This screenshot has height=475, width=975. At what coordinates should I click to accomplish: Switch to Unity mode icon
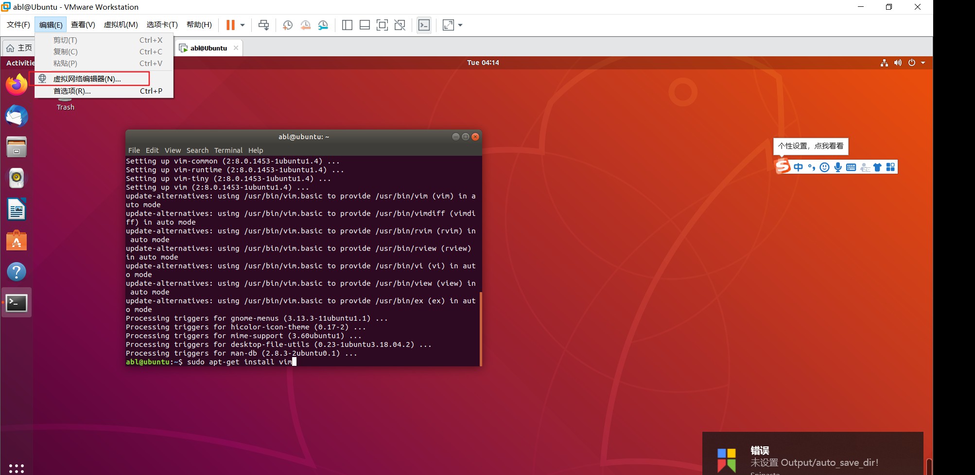click(x=400, y=25)
